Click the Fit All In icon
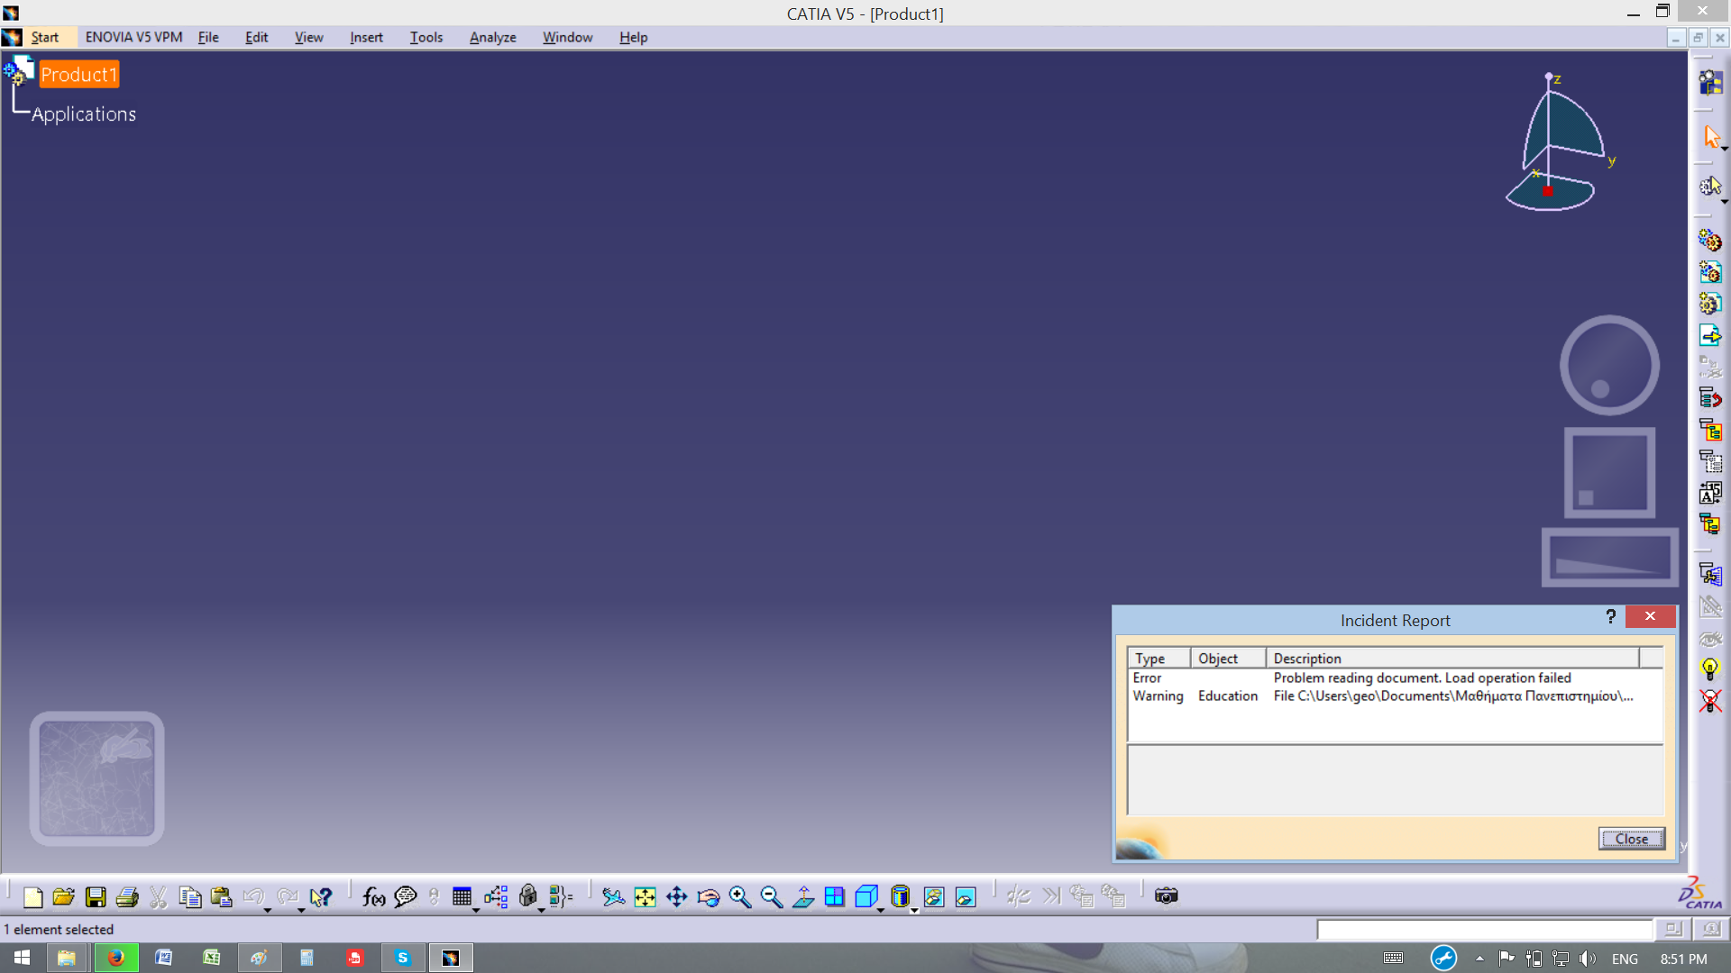This screenshot has height=973, width=1731. coord(645,896)
